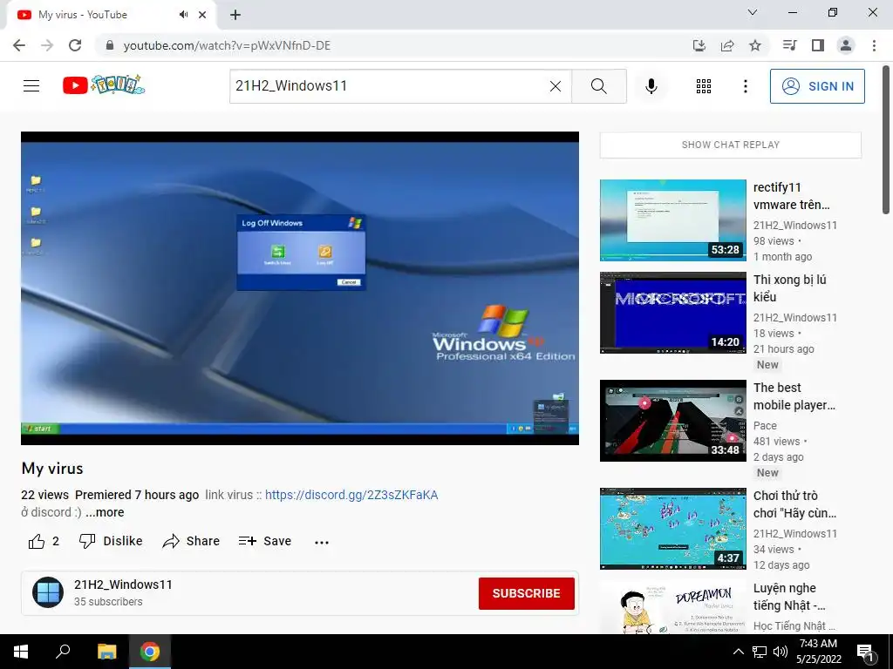Share this page from address bar
This screenshot has width=893, height=669.
click(x=727, y=45)
